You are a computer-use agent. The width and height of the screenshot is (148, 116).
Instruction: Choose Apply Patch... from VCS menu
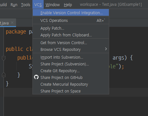71,28
